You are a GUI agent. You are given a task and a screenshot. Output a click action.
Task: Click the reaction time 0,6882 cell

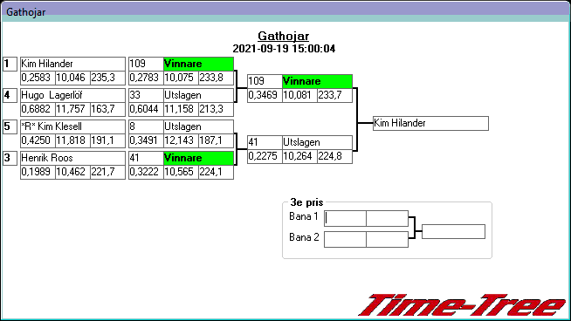click(x=38, y=109)
